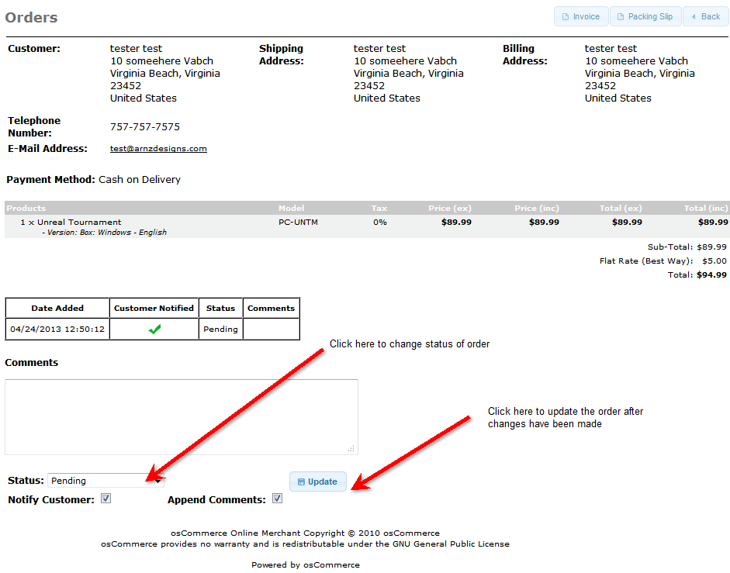Viewport: 730px width, 573px height.
Task: Click the Orders page heading
Action: 32,17
